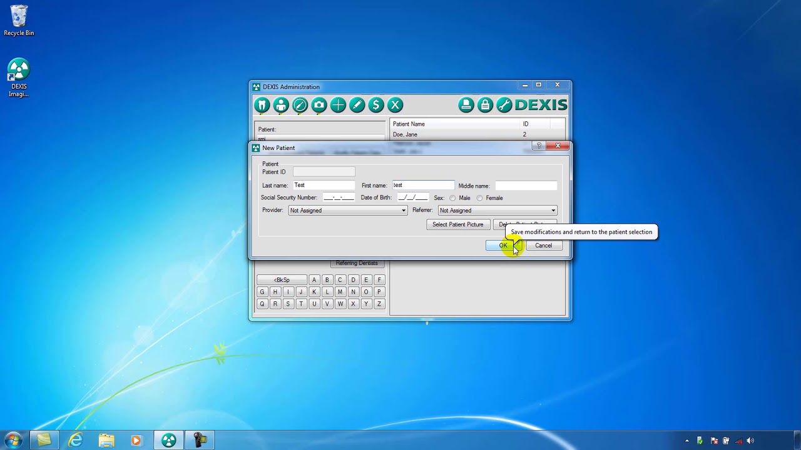Click letter G on the letter pad
The image size is (801, 450).
(262, 292)
